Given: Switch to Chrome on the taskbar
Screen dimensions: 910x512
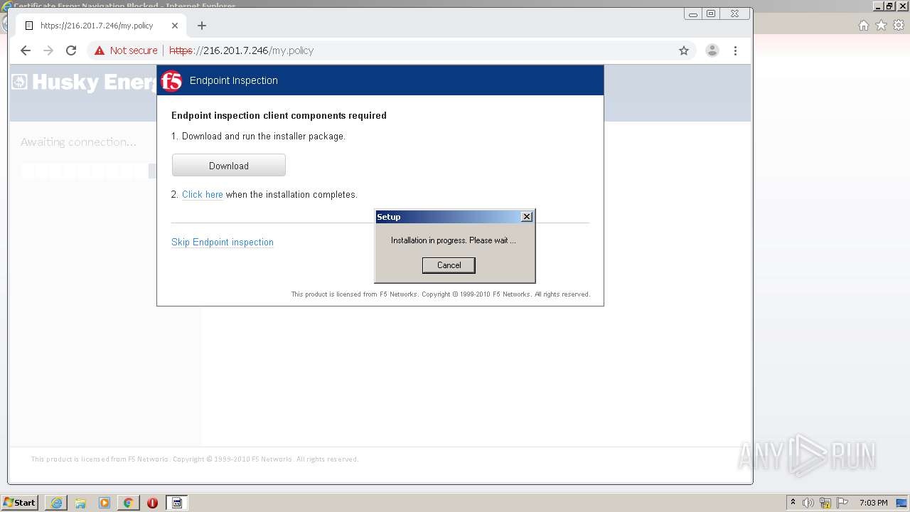Looking at the screenshot, I should point(128,503).
